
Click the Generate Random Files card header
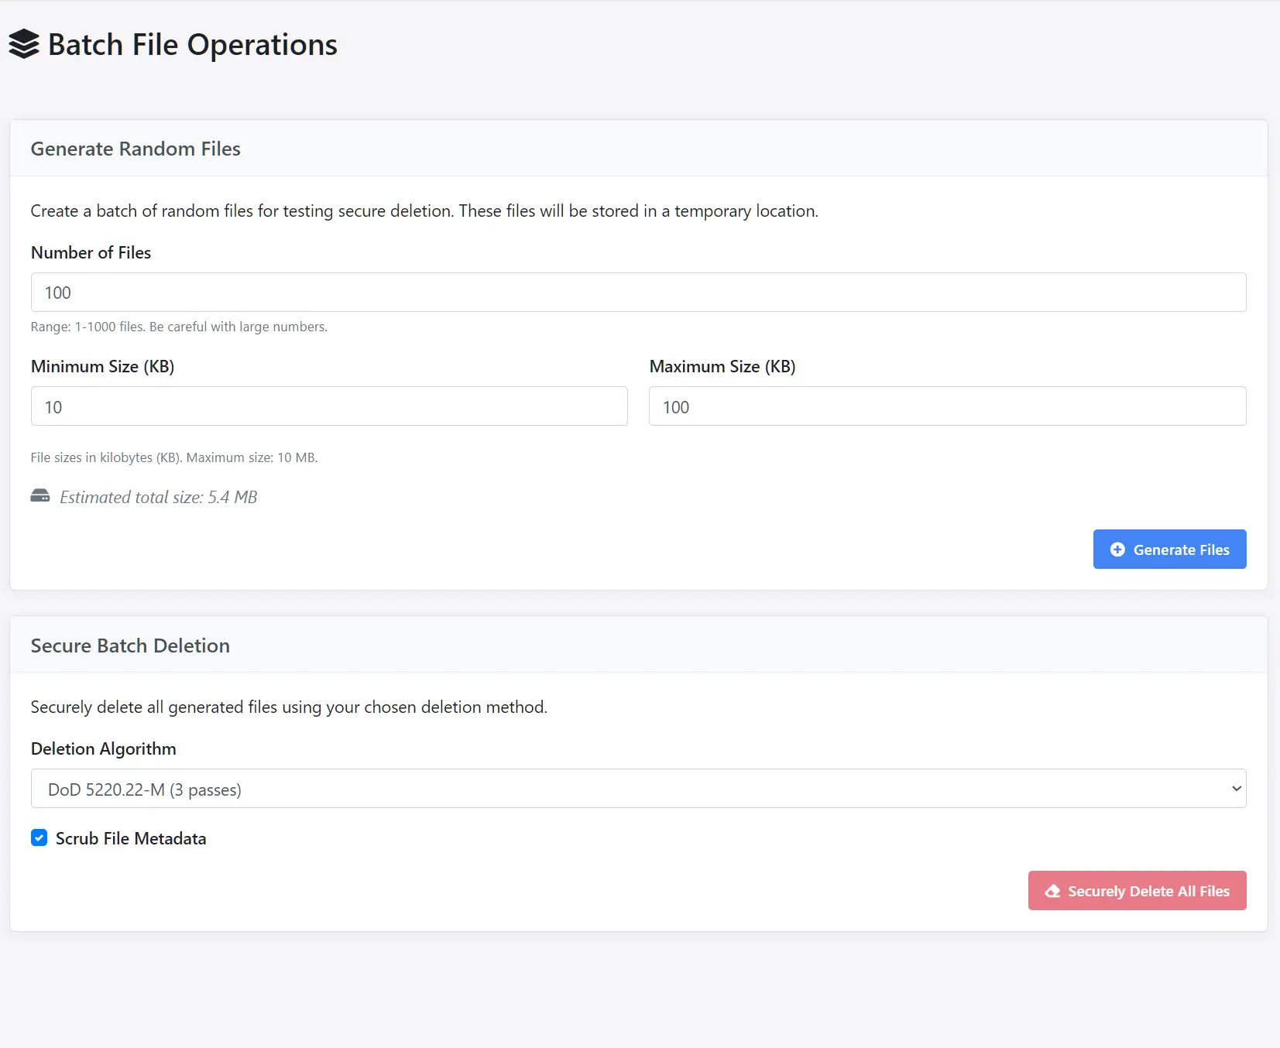point(136,149)
